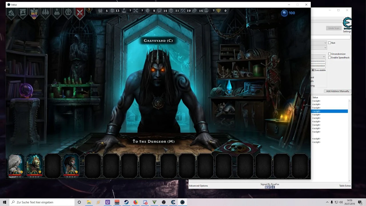Click the portrait talents icon in the top bar

point(23,12)
